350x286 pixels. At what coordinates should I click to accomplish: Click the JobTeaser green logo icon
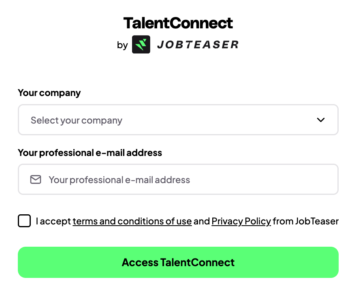coord(141,45)
